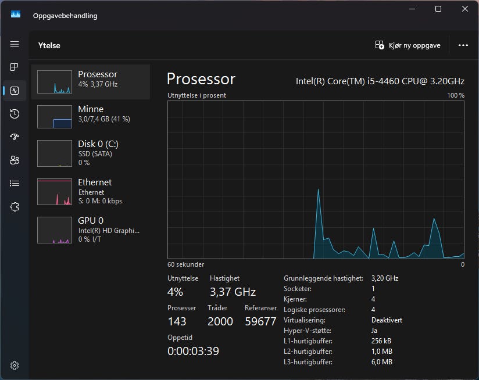Click 'Kjør ny oppgave' button
The height and width of the screenshot is (380, 479).
coord(408,45)
